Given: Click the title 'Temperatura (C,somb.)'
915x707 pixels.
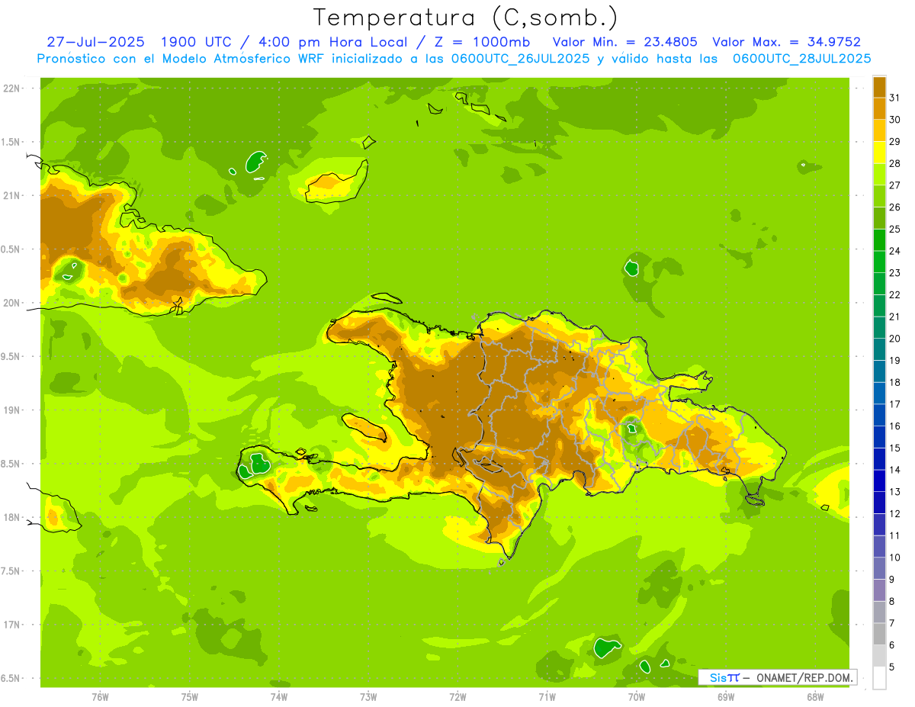Looking at the screenshot, I should point(465,18).
